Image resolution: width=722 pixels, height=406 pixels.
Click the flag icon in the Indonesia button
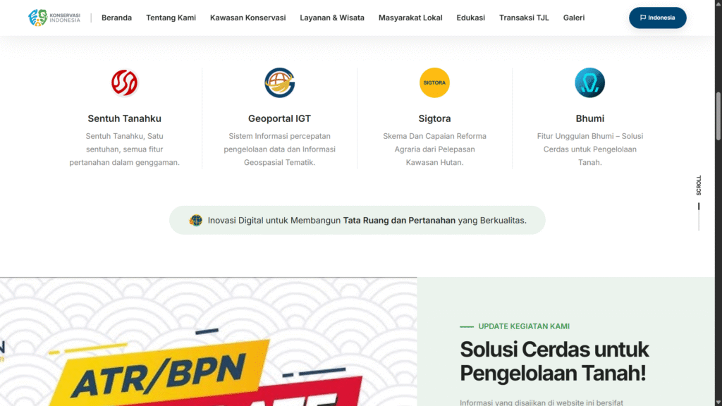(643, 18)
